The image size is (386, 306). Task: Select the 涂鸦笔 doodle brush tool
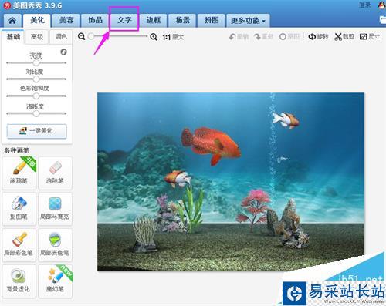[x=19, y=173]
